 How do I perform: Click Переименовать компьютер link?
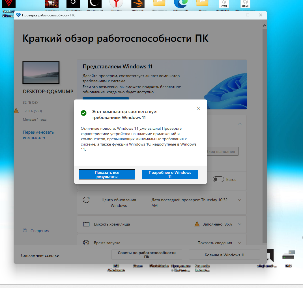coord(38,135)
